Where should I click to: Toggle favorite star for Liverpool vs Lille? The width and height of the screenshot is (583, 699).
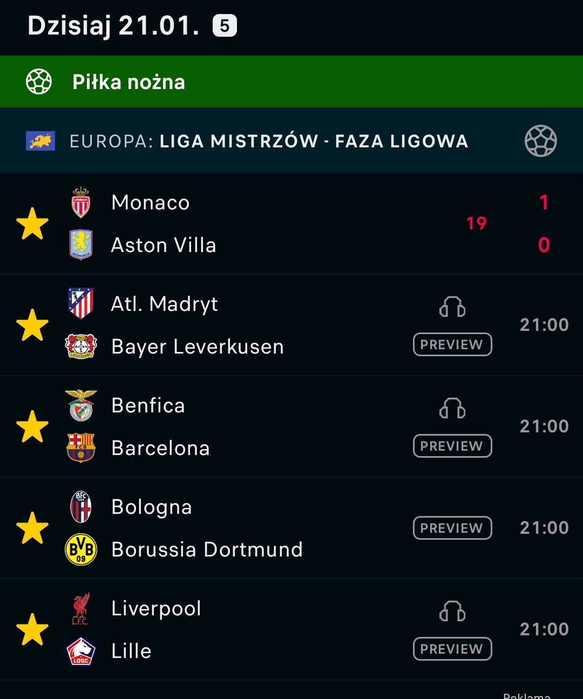[x=32, y=629]
